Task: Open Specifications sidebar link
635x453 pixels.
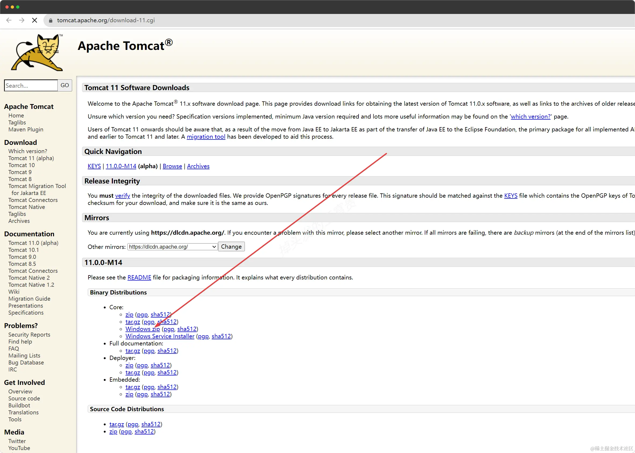Action: click(x=26, y=313)
